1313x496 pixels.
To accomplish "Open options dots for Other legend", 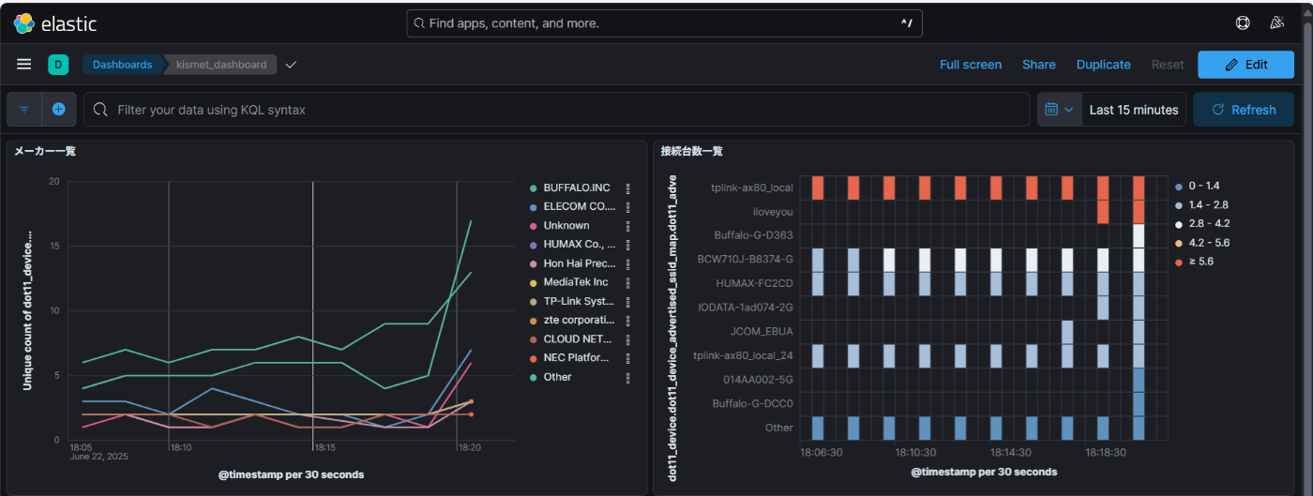I will [628, 377].
